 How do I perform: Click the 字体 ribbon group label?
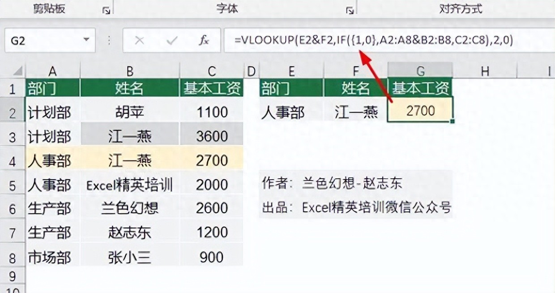tap(227, 9)
